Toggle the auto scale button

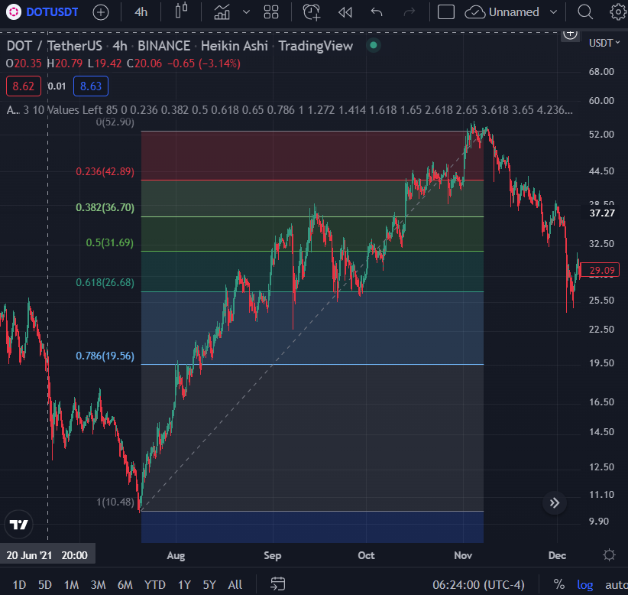(x=616, y=585)
